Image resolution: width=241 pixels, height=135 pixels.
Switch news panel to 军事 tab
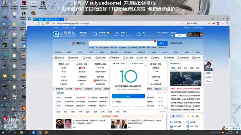click(179, 68)
